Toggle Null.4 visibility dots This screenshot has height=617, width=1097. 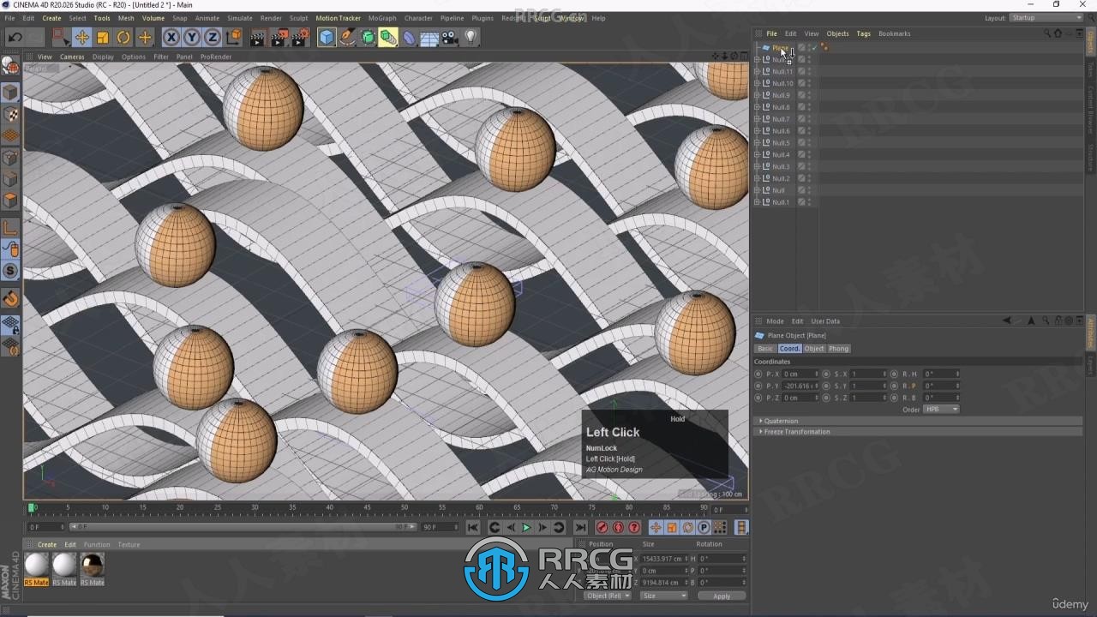[810, 155]
